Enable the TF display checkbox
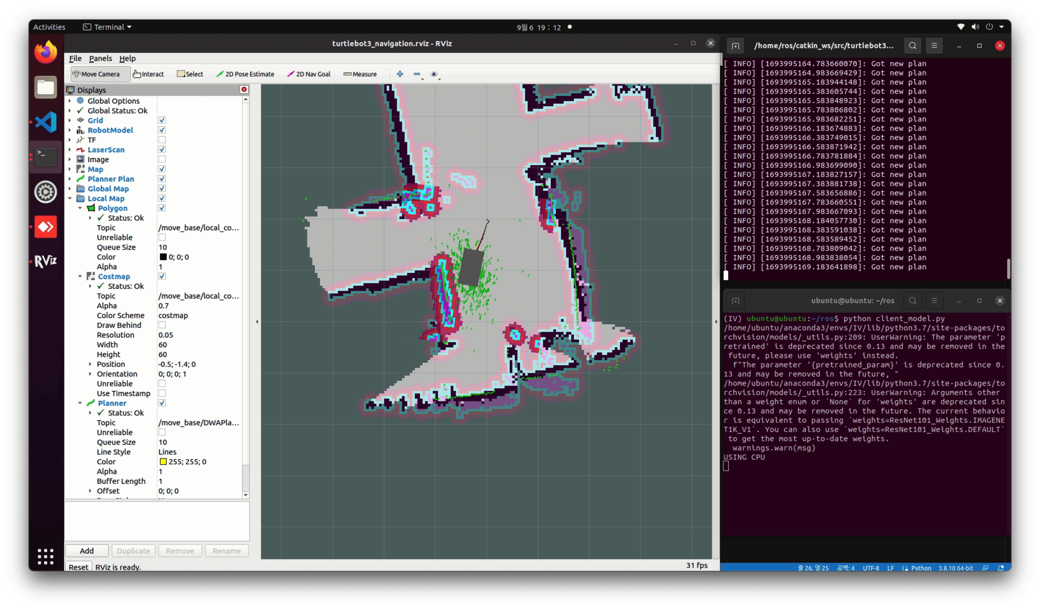Screen dimensions: 1040x609 point(162,140)
